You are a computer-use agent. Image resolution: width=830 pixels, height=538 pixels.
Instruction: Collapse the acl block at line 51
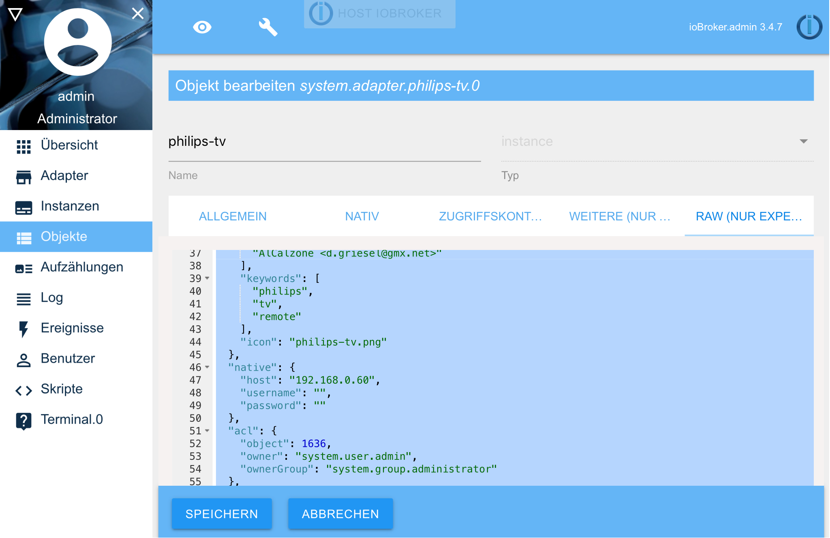point(207,431)
